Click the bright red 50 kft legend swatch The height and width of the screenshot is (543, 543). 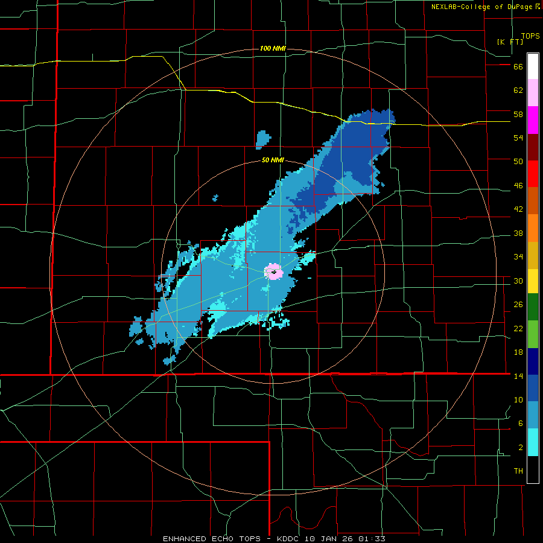pos(533,174)
